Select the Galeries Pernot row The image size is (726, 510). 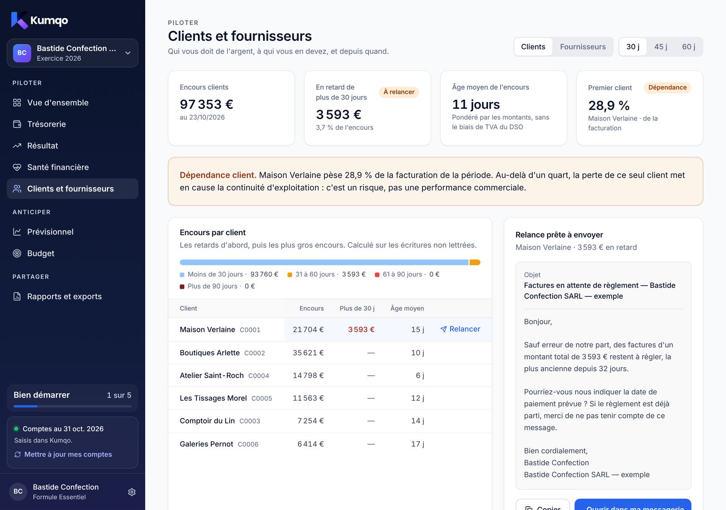tap(330, 444)
